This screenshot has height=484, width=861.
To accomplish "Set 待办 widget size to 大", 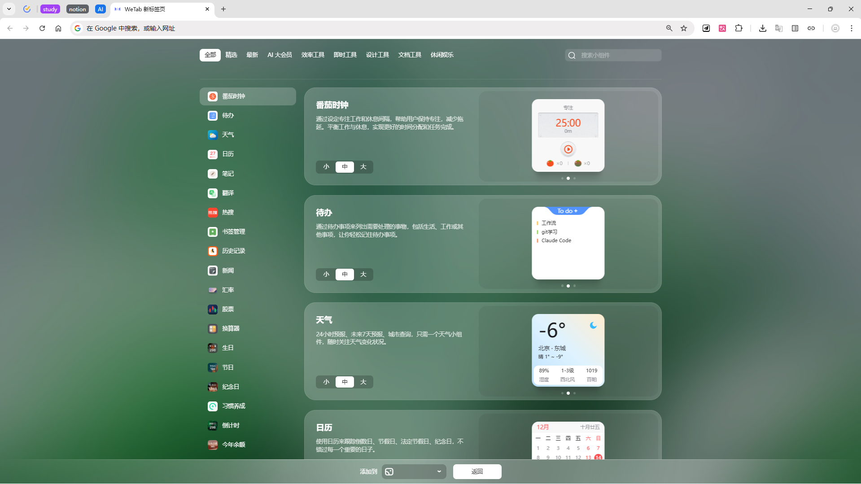I will (363, 275).
